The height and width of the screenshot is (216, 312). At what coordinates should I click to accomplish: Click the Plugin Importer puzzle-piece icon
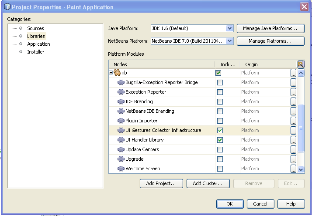click(x=121, y=121)
